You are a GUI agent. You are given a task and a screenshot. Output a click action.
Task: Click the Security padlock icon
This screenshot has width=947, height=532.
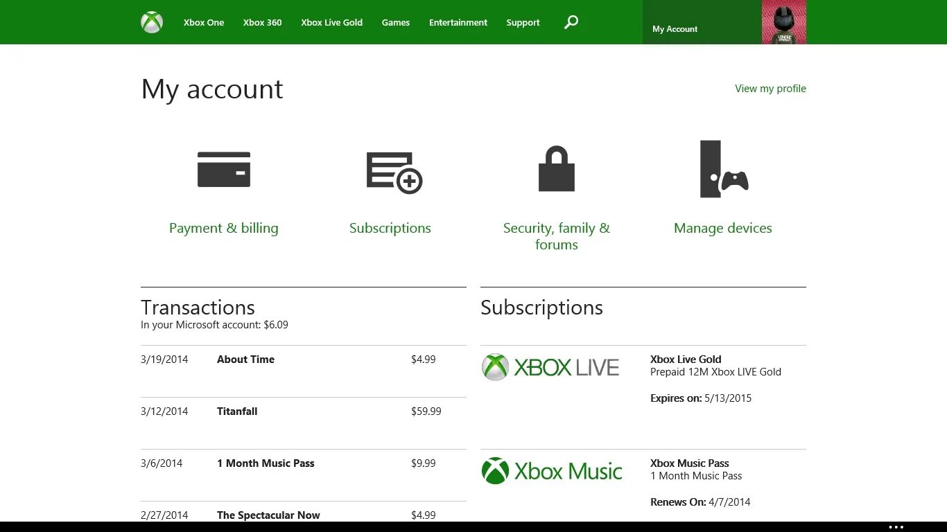tap(556, 168)
